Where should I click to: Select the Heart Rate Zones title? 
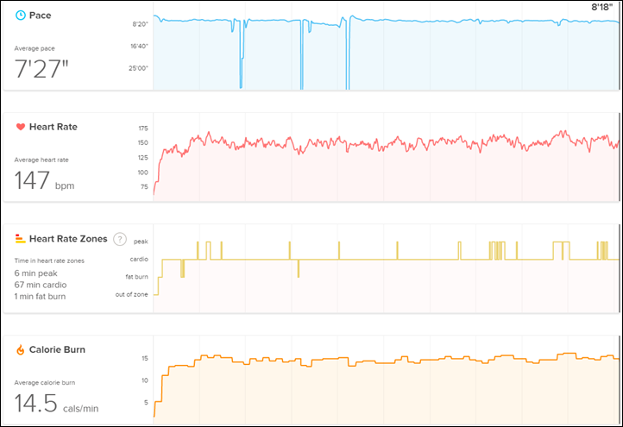point(68,239)
